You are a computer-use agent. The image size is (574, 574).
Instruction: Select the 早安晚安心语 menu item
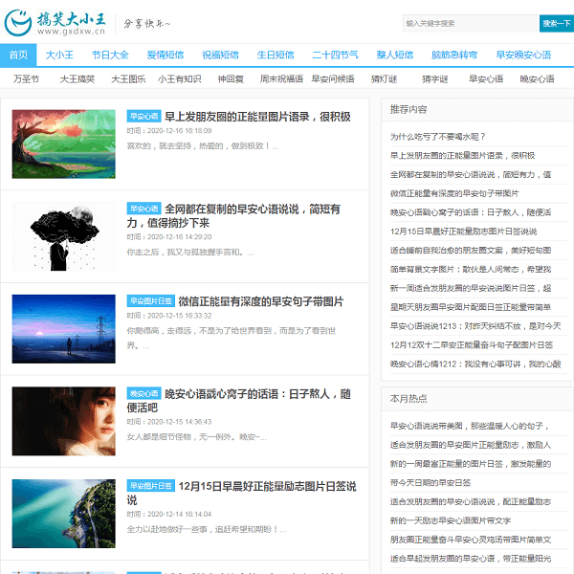pos(523,55)
